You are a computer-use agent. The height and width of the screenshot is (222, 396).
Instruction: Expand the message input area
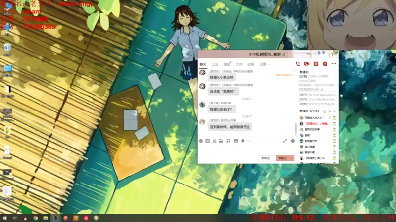[x=285, y=141]
